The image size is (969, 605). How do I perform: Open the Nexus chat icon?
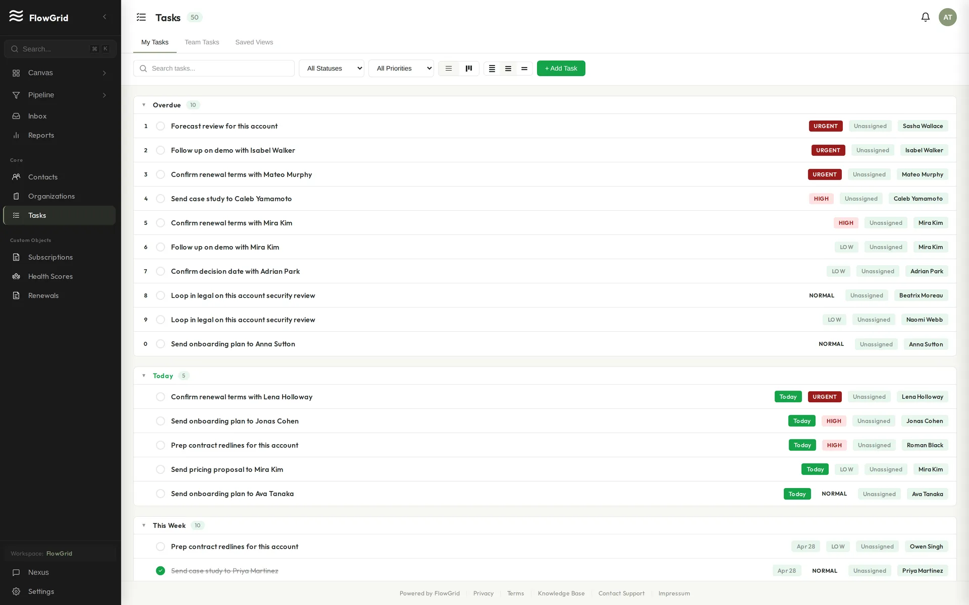(x=16, y=573)
